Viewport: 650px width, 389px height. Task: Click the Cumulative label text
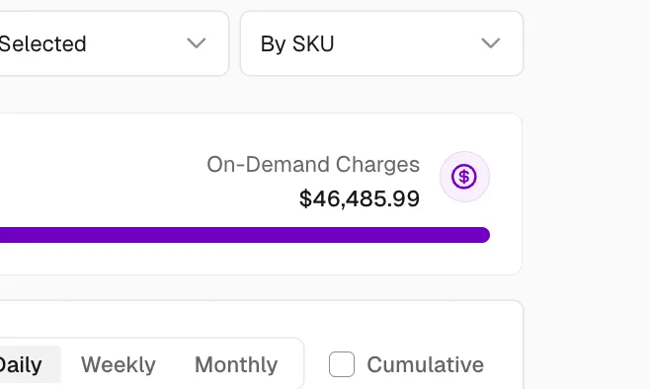point(426,365)
